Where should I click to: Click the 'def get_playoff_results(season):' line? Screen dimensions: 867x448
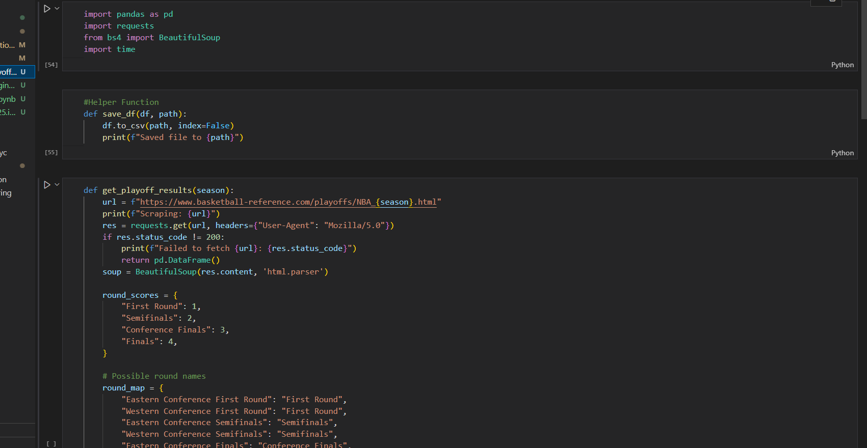click(x=159, y=190)
